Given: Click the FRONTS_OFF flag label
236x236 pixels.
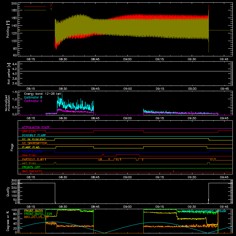Looking at the screenshot, I should pyautogui.click(x=31, y=167).
